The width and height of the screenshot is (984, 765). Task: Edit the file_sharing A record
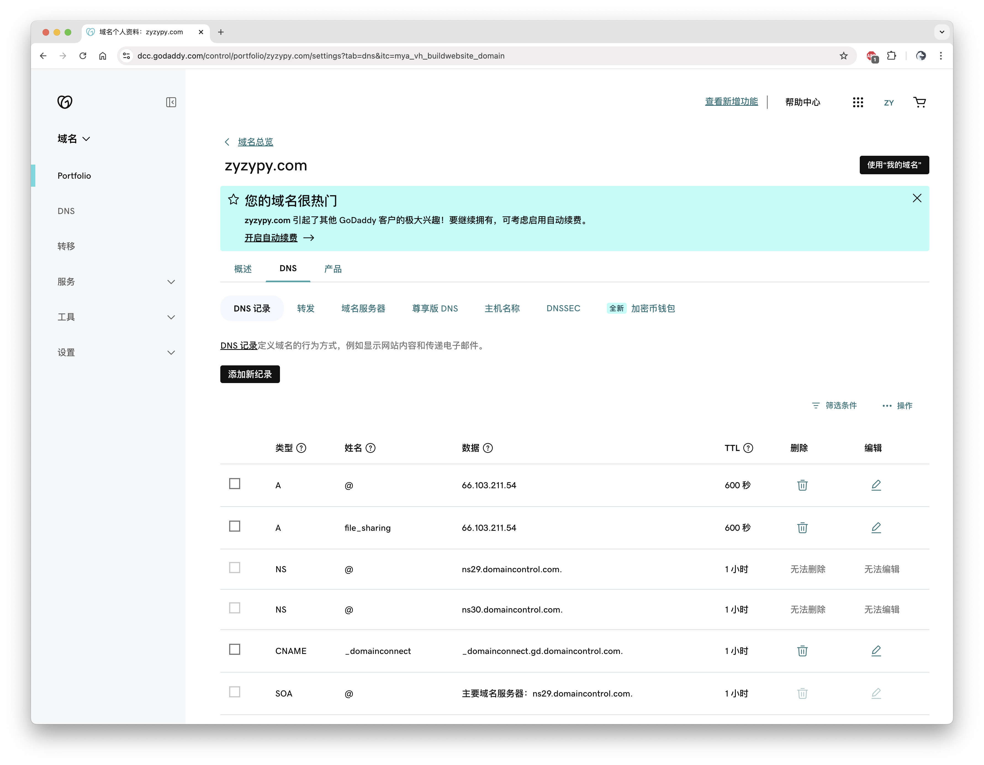[x=876, y=527]
